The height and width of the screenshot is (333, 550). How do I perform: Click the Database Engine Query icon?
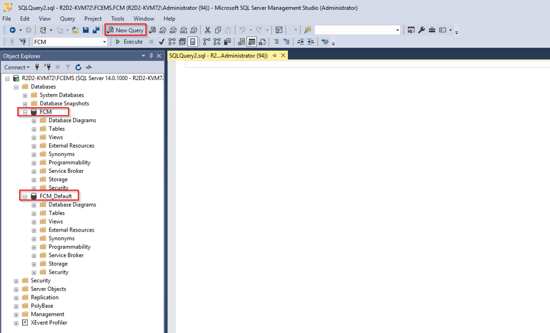pos(152,30)
